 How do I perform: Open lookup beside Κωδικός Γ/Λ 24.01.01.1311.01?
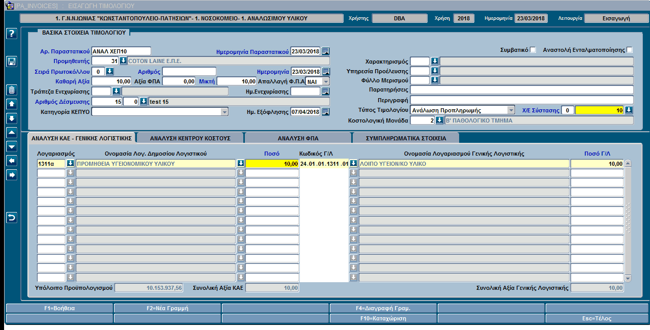tap(353, 164)
